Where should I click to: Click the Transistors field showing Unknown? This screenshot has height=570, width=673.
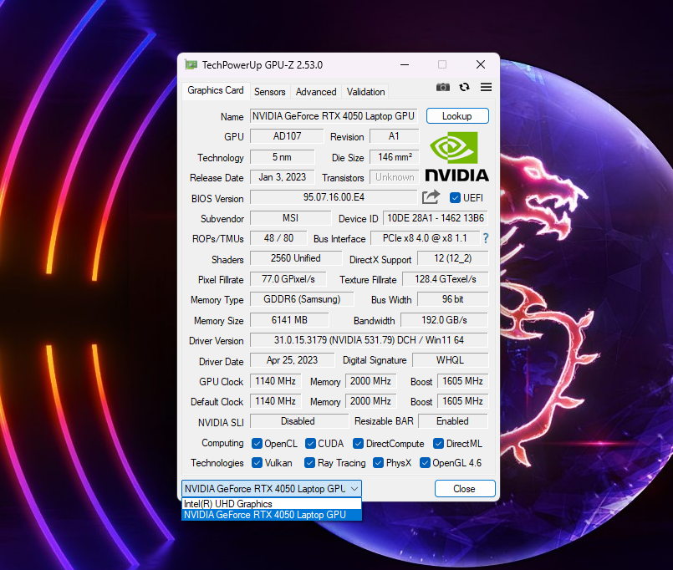(x=394, y=177)
